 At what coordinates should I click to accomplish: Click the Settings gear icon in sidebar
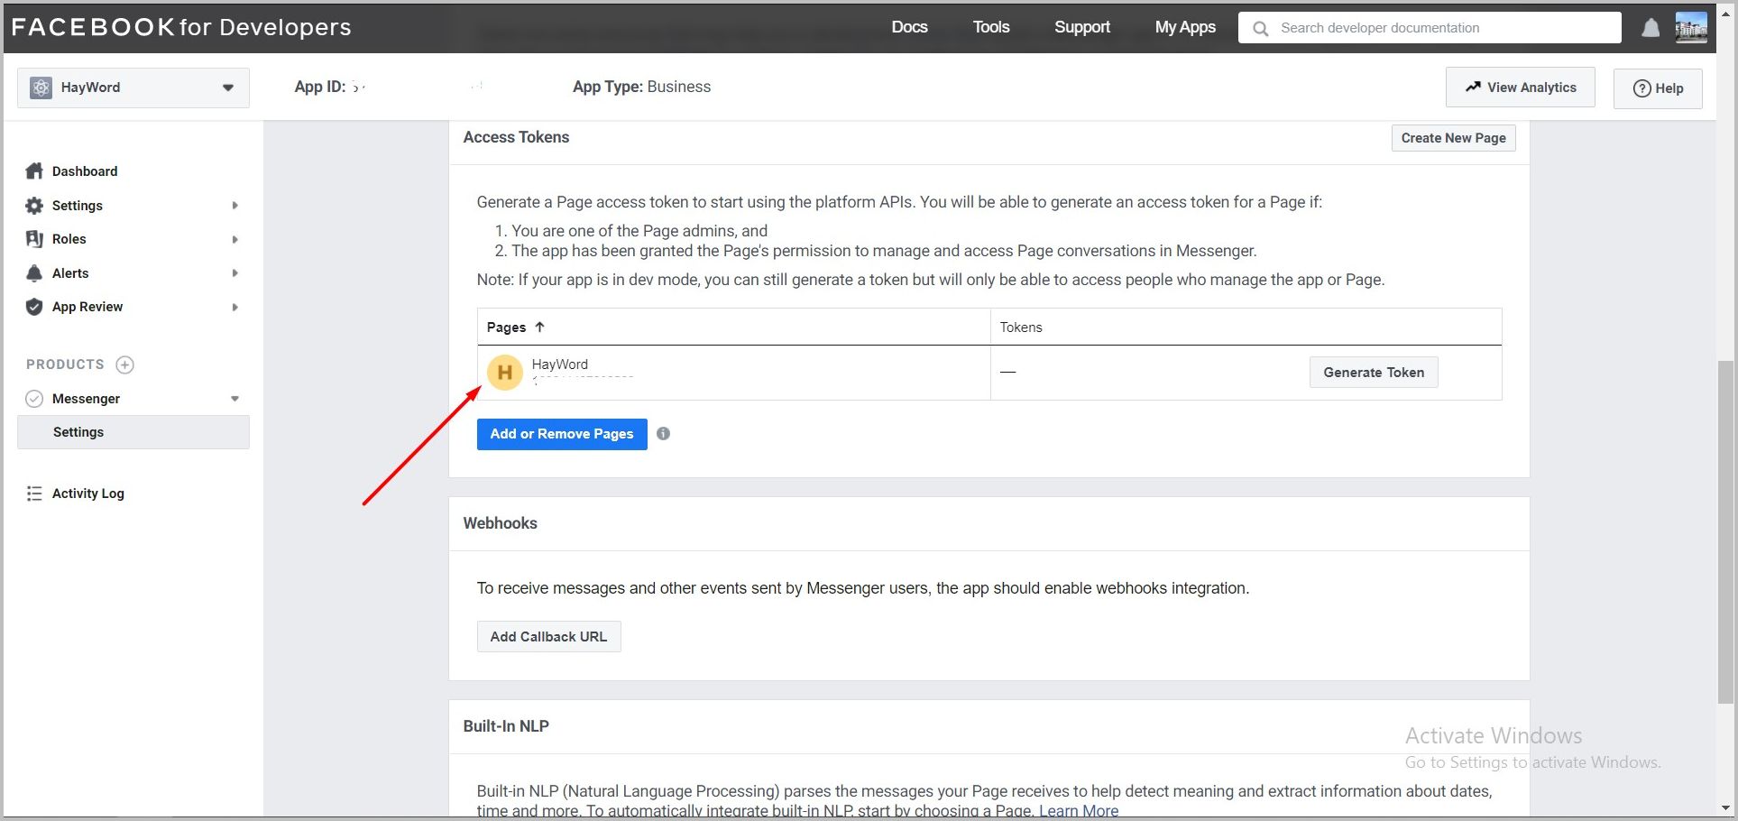[34, 206]
